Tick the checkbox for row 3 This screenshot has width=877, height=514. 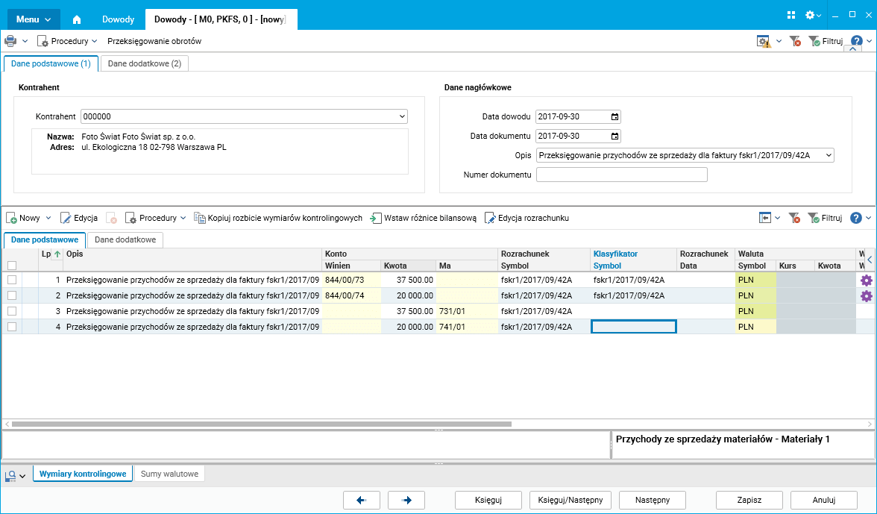pos(11,311)
